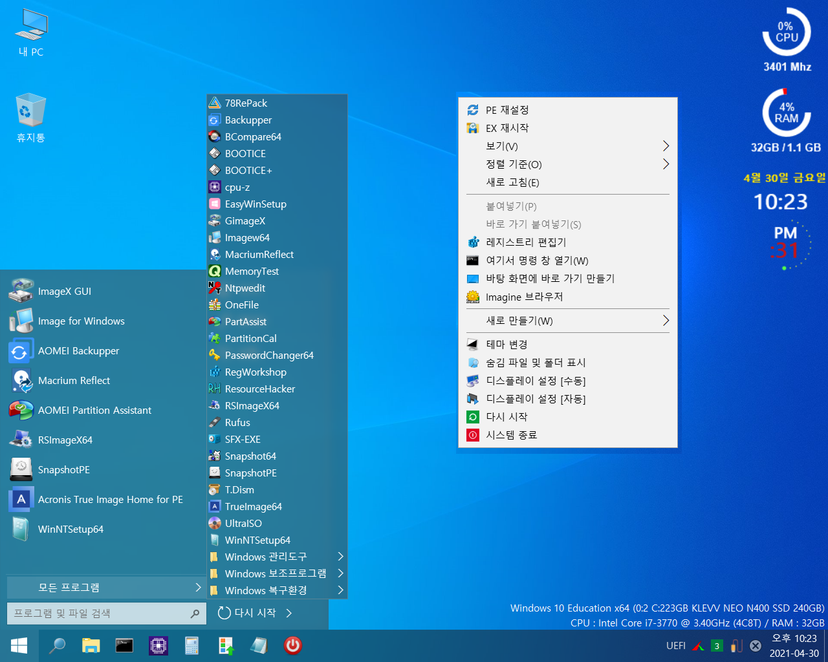
Task: Launch pinned SnapshotPE in left pane
Action: (106, 470)
